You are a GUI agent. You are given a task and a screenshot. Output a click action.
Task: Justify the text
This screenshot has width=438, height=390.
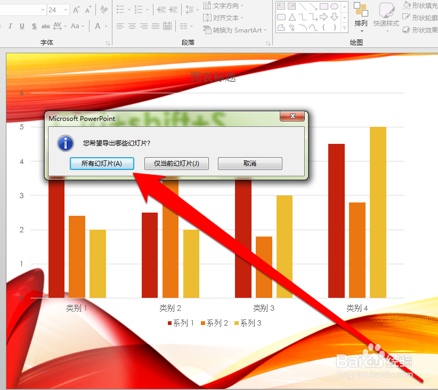[156, 26]
